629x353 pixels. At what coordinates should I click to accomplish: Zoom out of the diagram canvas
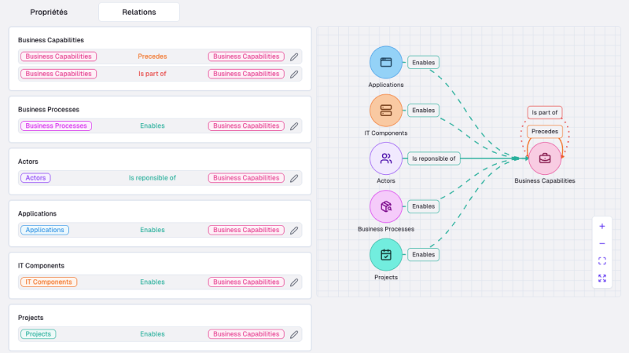click(602, 243)
